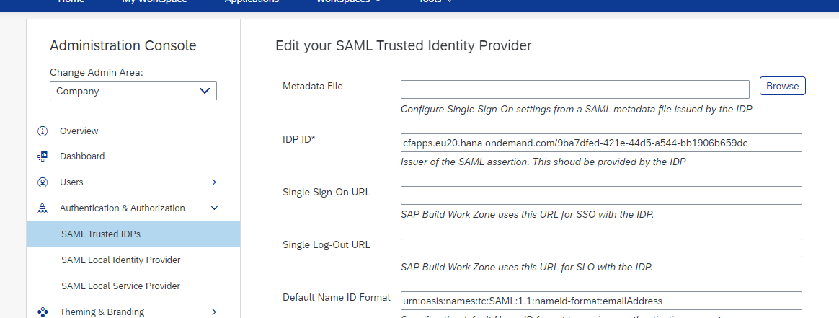Click the 'Change Admin Area:' label
Viewport: 839px width, 318px height.
pos(97,72)
